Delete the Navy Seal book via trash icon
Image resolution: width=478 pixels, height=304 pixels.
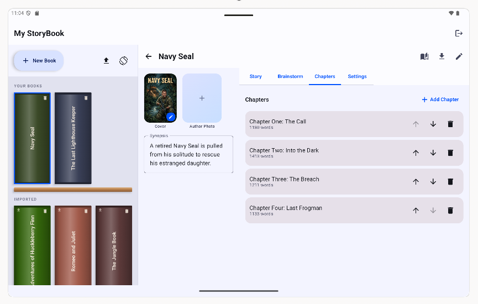(45, 98)
